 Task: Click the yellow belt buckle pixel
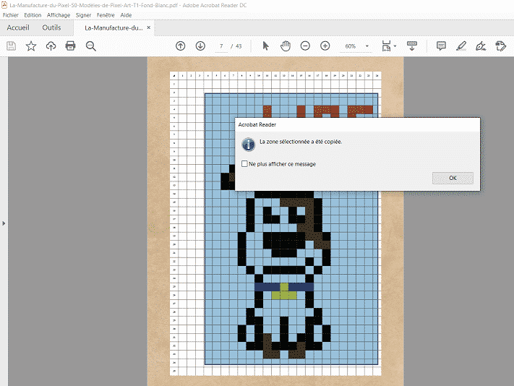pyautogui.click(x=284, y=291)
